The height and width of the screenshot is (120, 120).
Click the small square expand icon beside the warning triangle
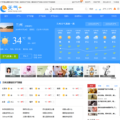[118, 9]
